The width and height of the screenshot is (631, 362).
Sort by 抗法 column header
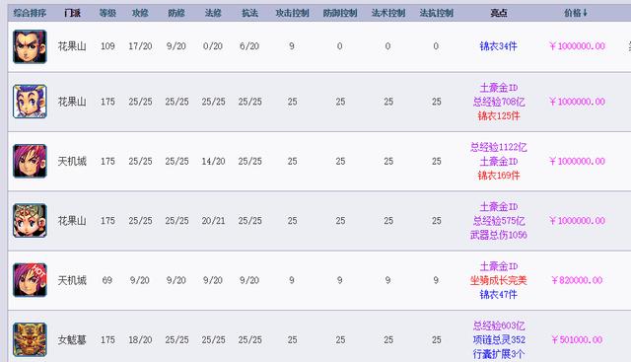[x=249, y=13]
